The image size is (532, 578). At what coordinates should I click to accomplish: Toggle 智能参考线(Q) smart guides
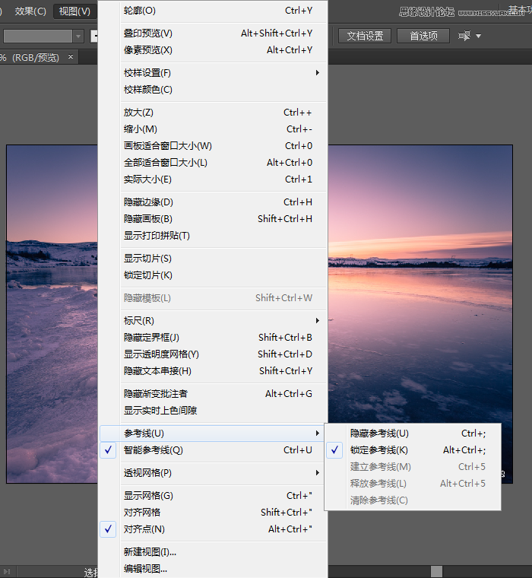pos(214,450)
